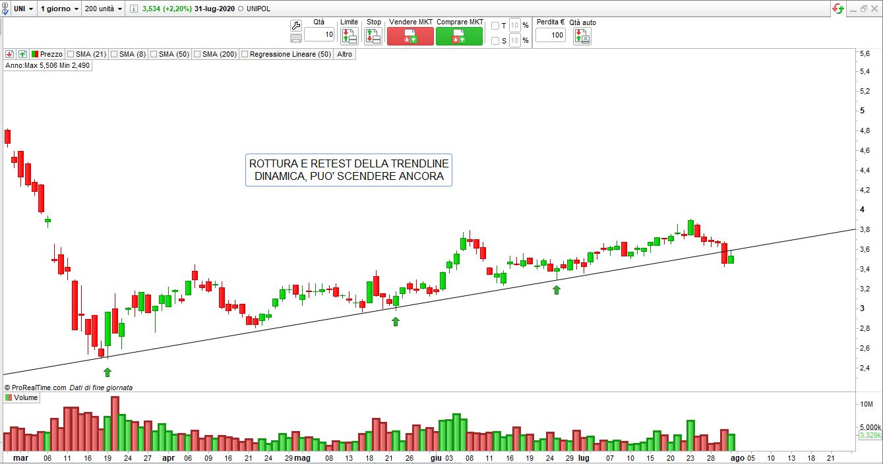This screenshot has width=883, height=464.
Task: Click the red down-arrow indicator icon
Action: (10, 54)
